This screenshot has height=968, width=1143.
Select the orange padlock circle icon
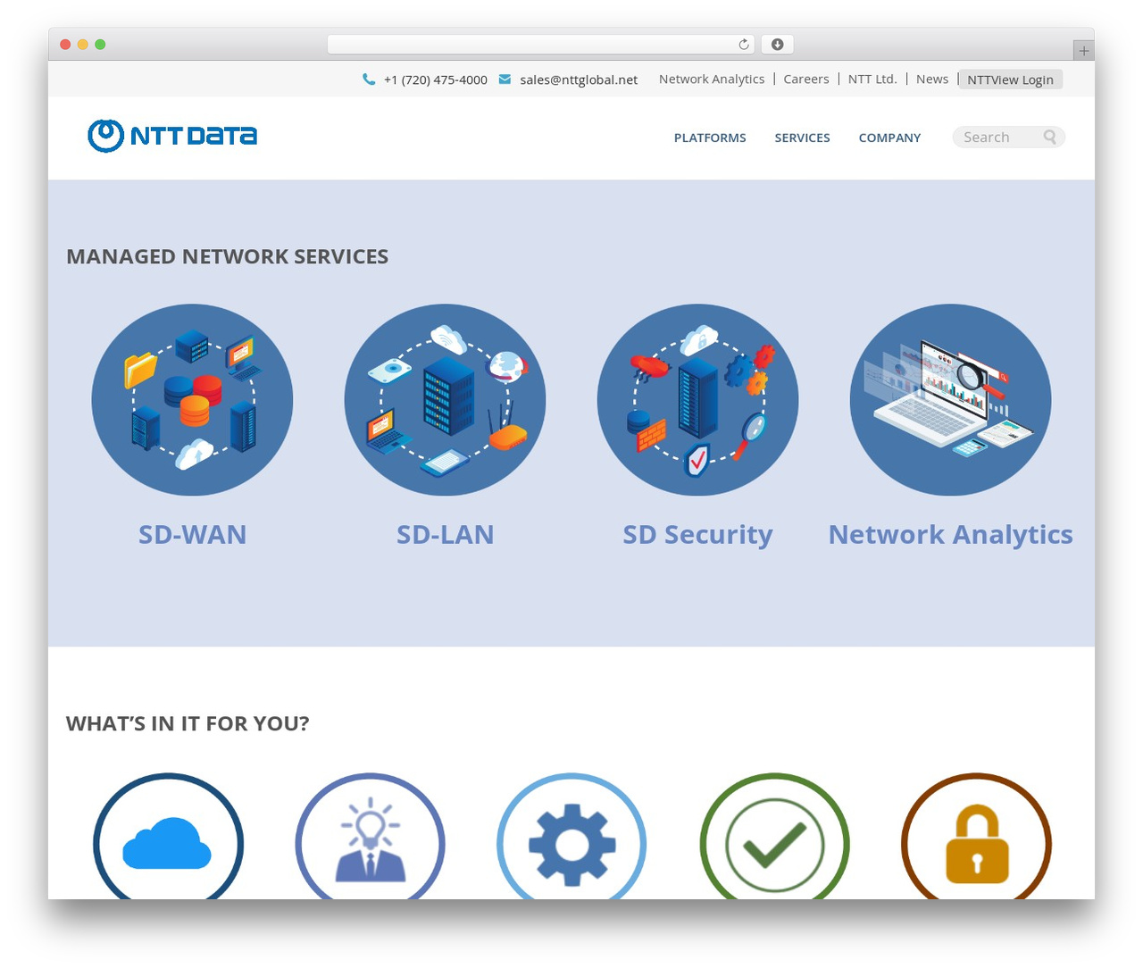tap(976, 837)
